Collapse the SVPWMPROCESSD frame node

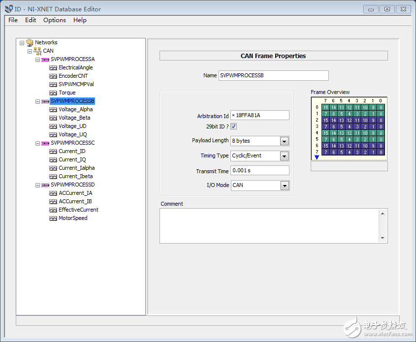(x=38, y=185)
